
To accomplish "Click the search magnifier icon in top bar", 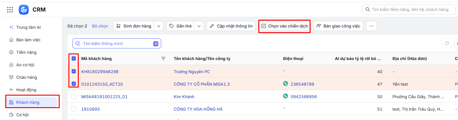I will (x=367, y=10).
